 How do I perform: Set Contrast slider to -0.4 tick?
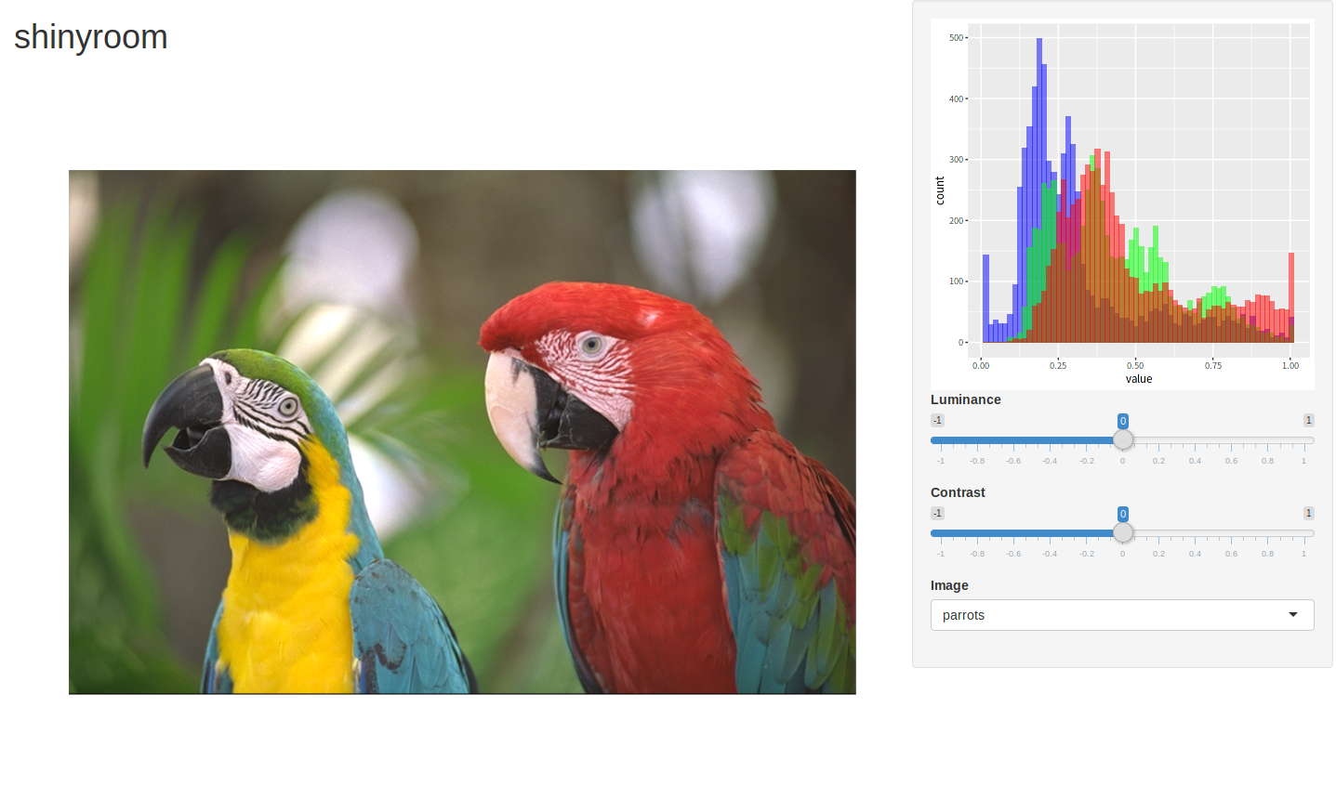coord(1050,533)
